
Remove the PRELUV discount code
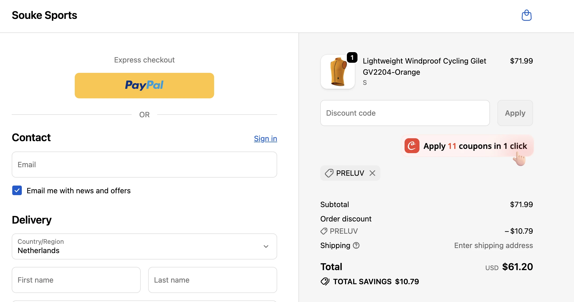(372, 173)
